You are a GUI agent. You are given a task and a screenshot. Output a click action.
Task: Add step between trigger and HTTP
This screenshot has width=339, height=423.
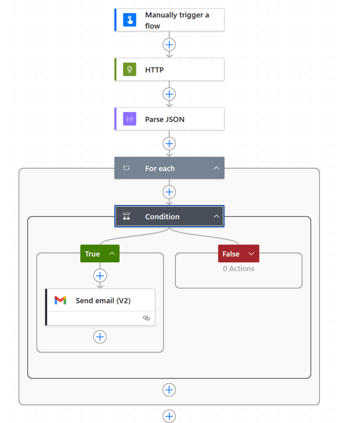tap(169, 45)
